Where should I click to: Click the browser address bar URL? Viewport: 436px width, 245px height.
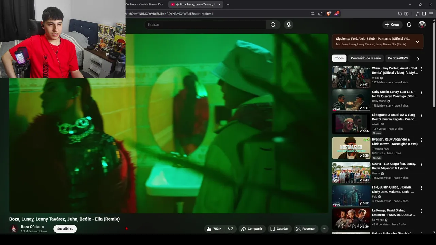pyautogui.click(x=169, y=14)
